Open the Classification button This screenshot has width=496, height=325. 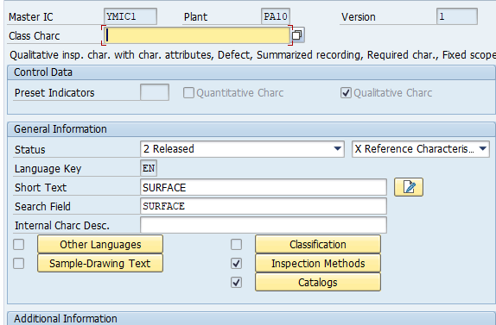(318, 244)
